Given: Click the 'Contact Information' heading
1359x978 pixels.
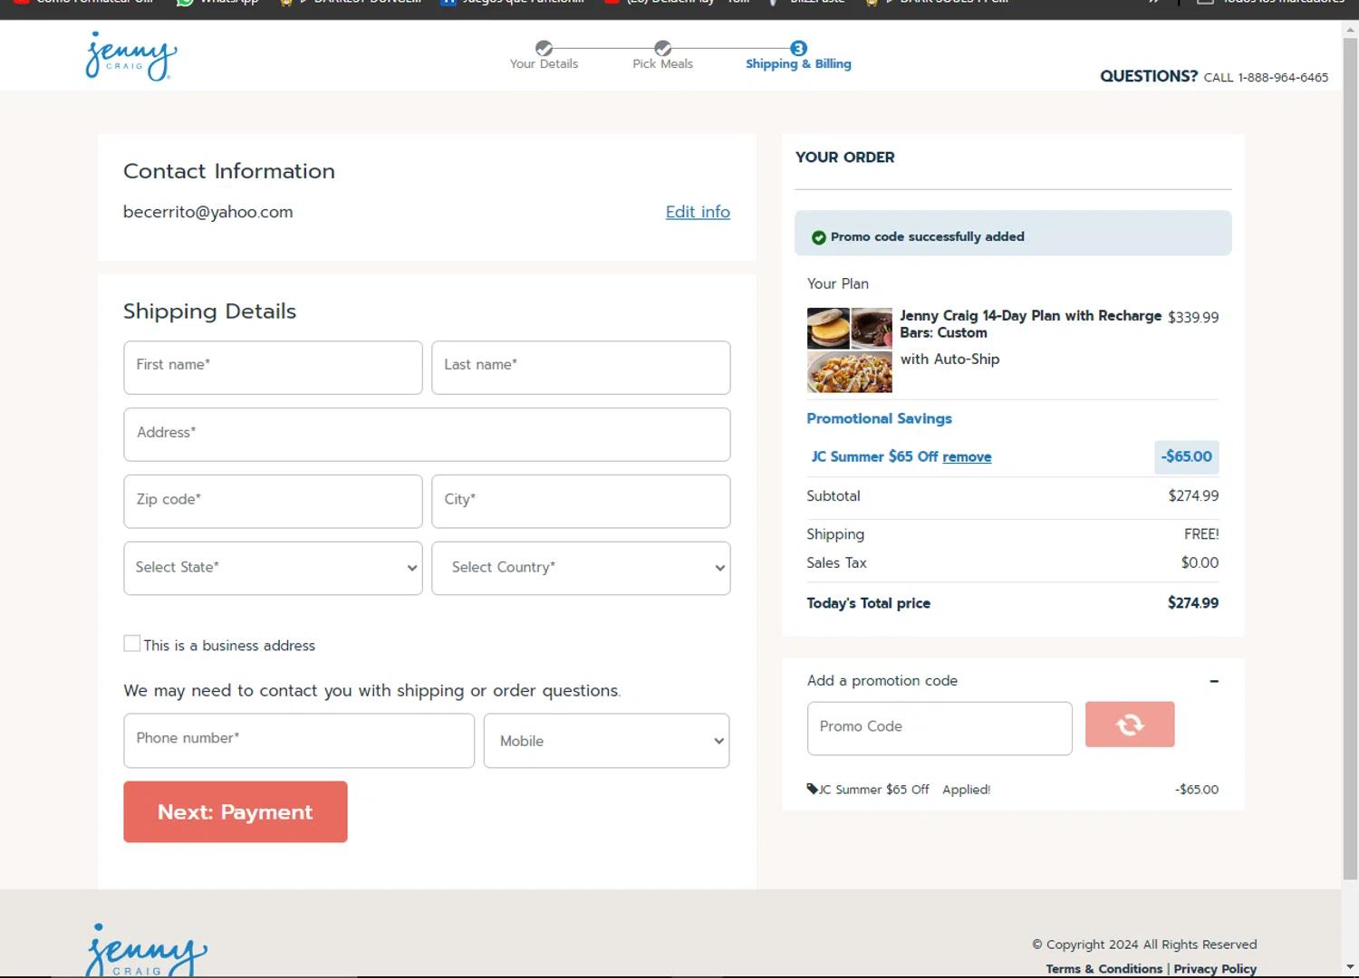Looking at the screenshot, I should click(229, 171).
